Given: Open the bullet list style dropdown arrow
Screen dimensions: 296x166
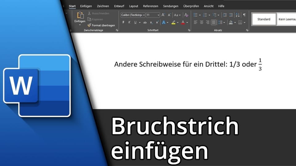Looking at the screenshot, I should click(x=200, y=15).
